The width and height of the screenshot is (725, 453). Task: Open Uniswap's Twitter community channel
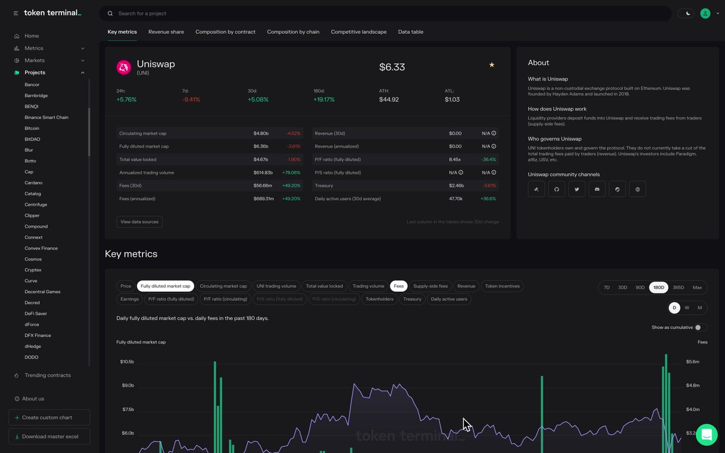click(576, 189)
